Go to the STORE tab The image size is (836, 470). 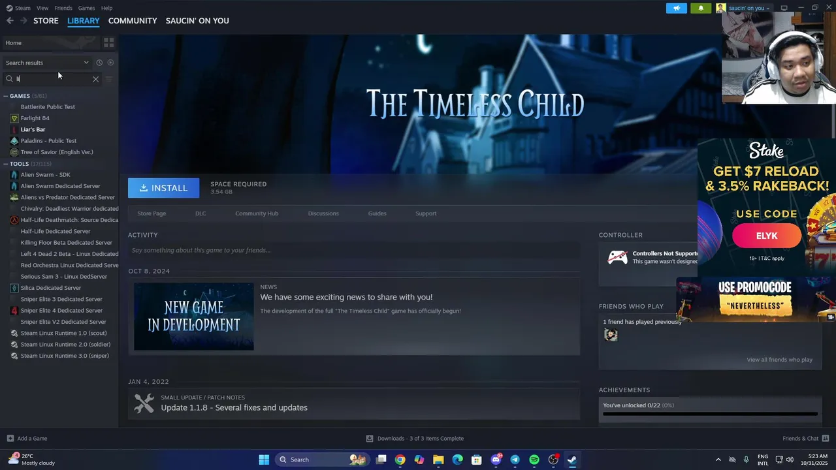click(x=46, y=21)
